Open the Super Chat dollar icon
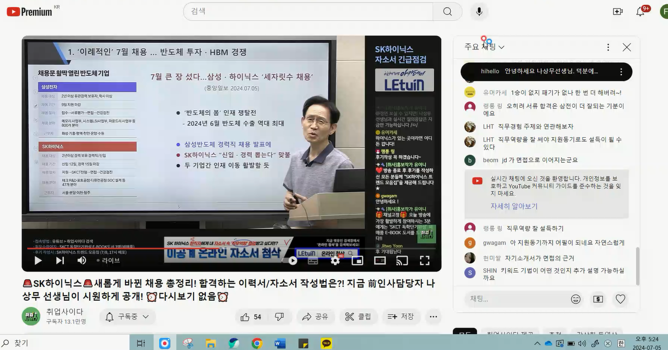The width and height of the screenshot is (668, 350). [x=598, y=299]
